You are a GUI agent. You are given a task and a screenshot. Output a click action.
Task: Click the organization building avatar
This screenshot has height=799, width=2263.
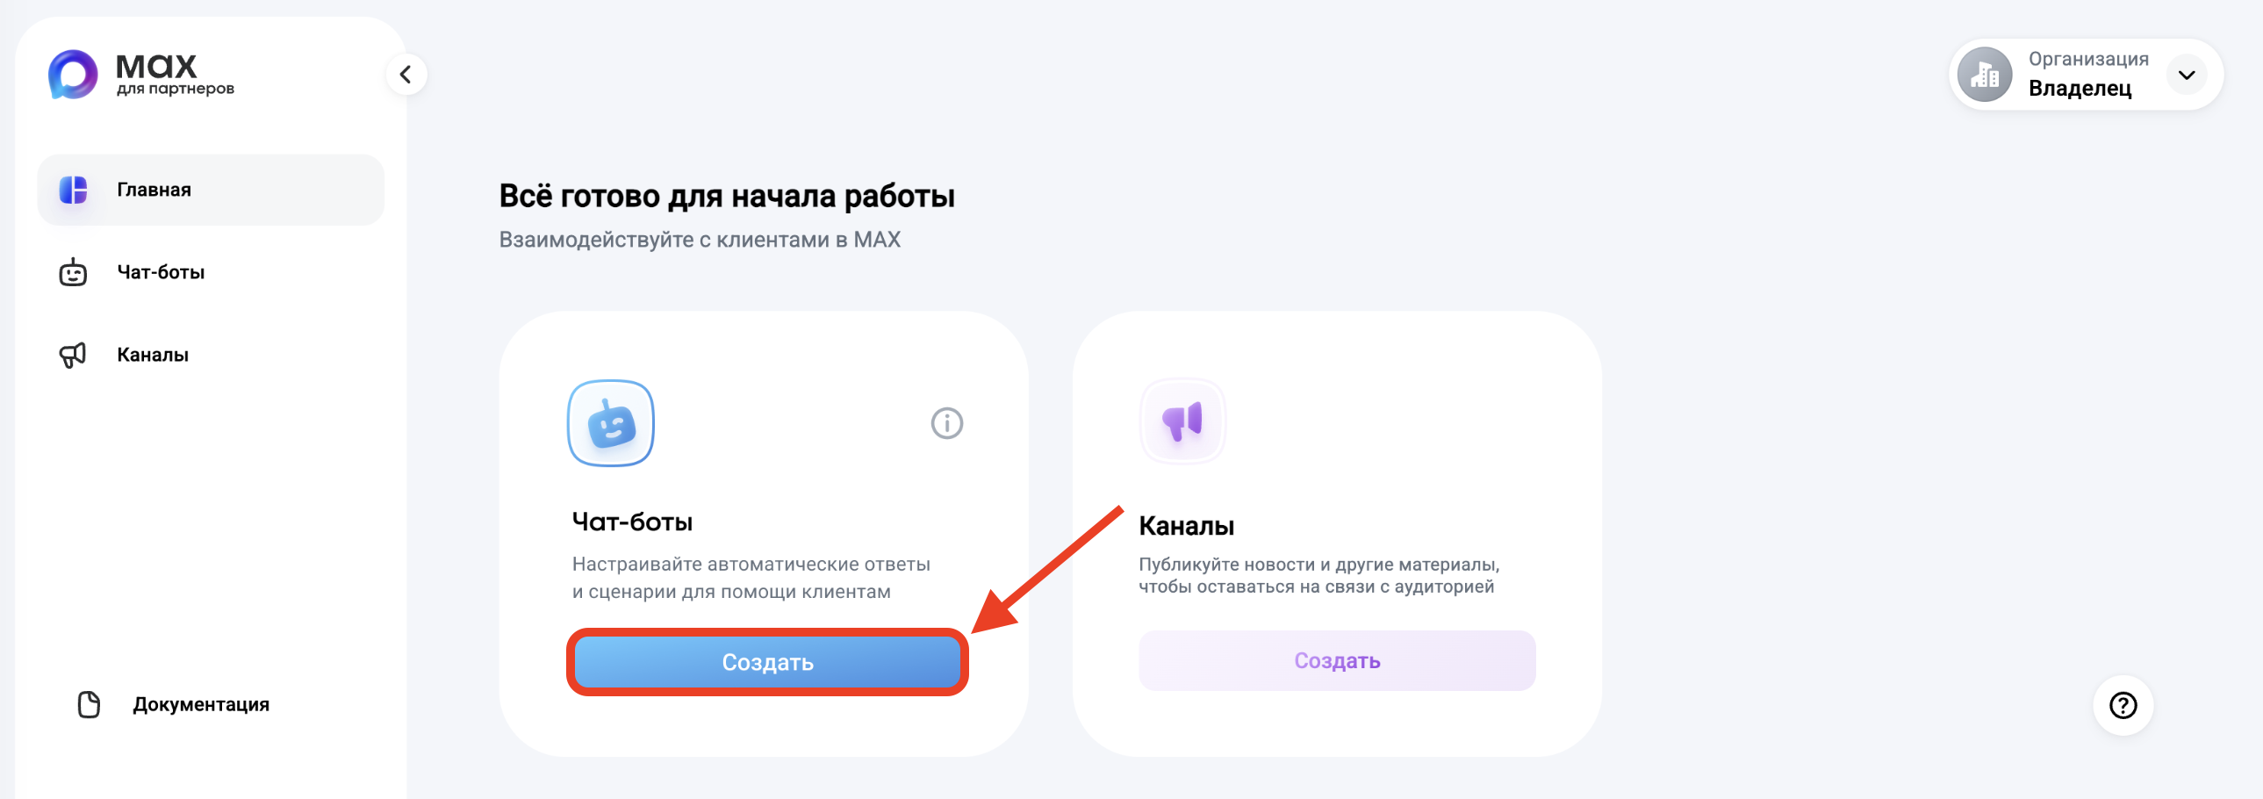click(x=1985, y=75)
